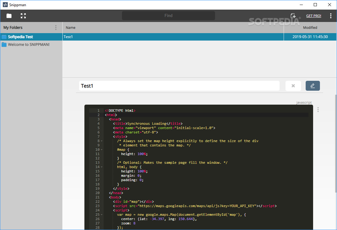Select the Welcome to SNIPPMAN! folder
This screenshot has height=230, width=337.
pyautogui.click(x=31, y=44)
